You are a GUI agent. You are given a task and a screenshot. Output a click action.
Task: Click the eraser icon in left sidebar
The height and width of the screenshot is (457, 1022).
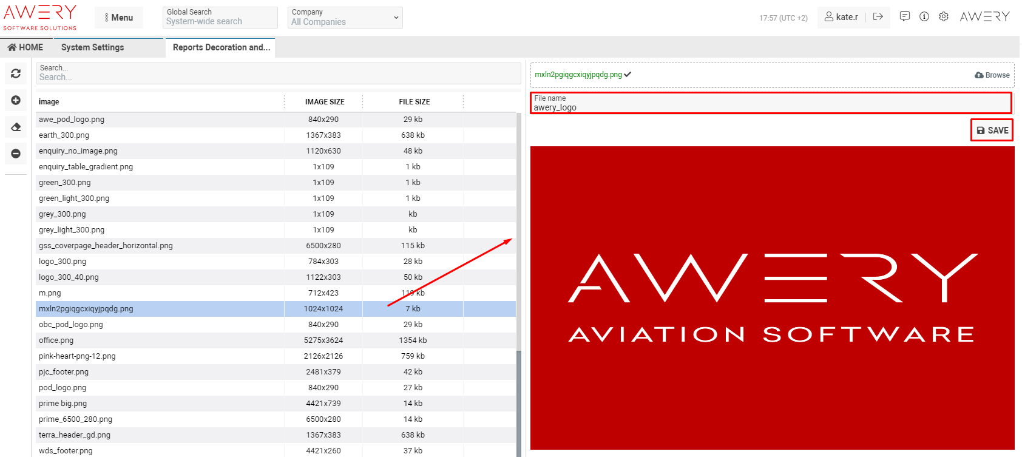tap(16, 127)
